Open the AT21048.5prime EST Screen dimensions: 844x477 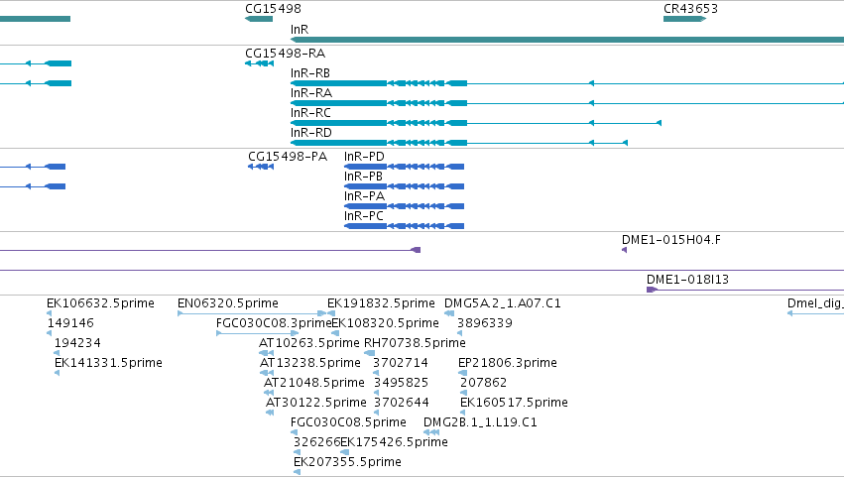pyautogui.click(x=269, y=393)
